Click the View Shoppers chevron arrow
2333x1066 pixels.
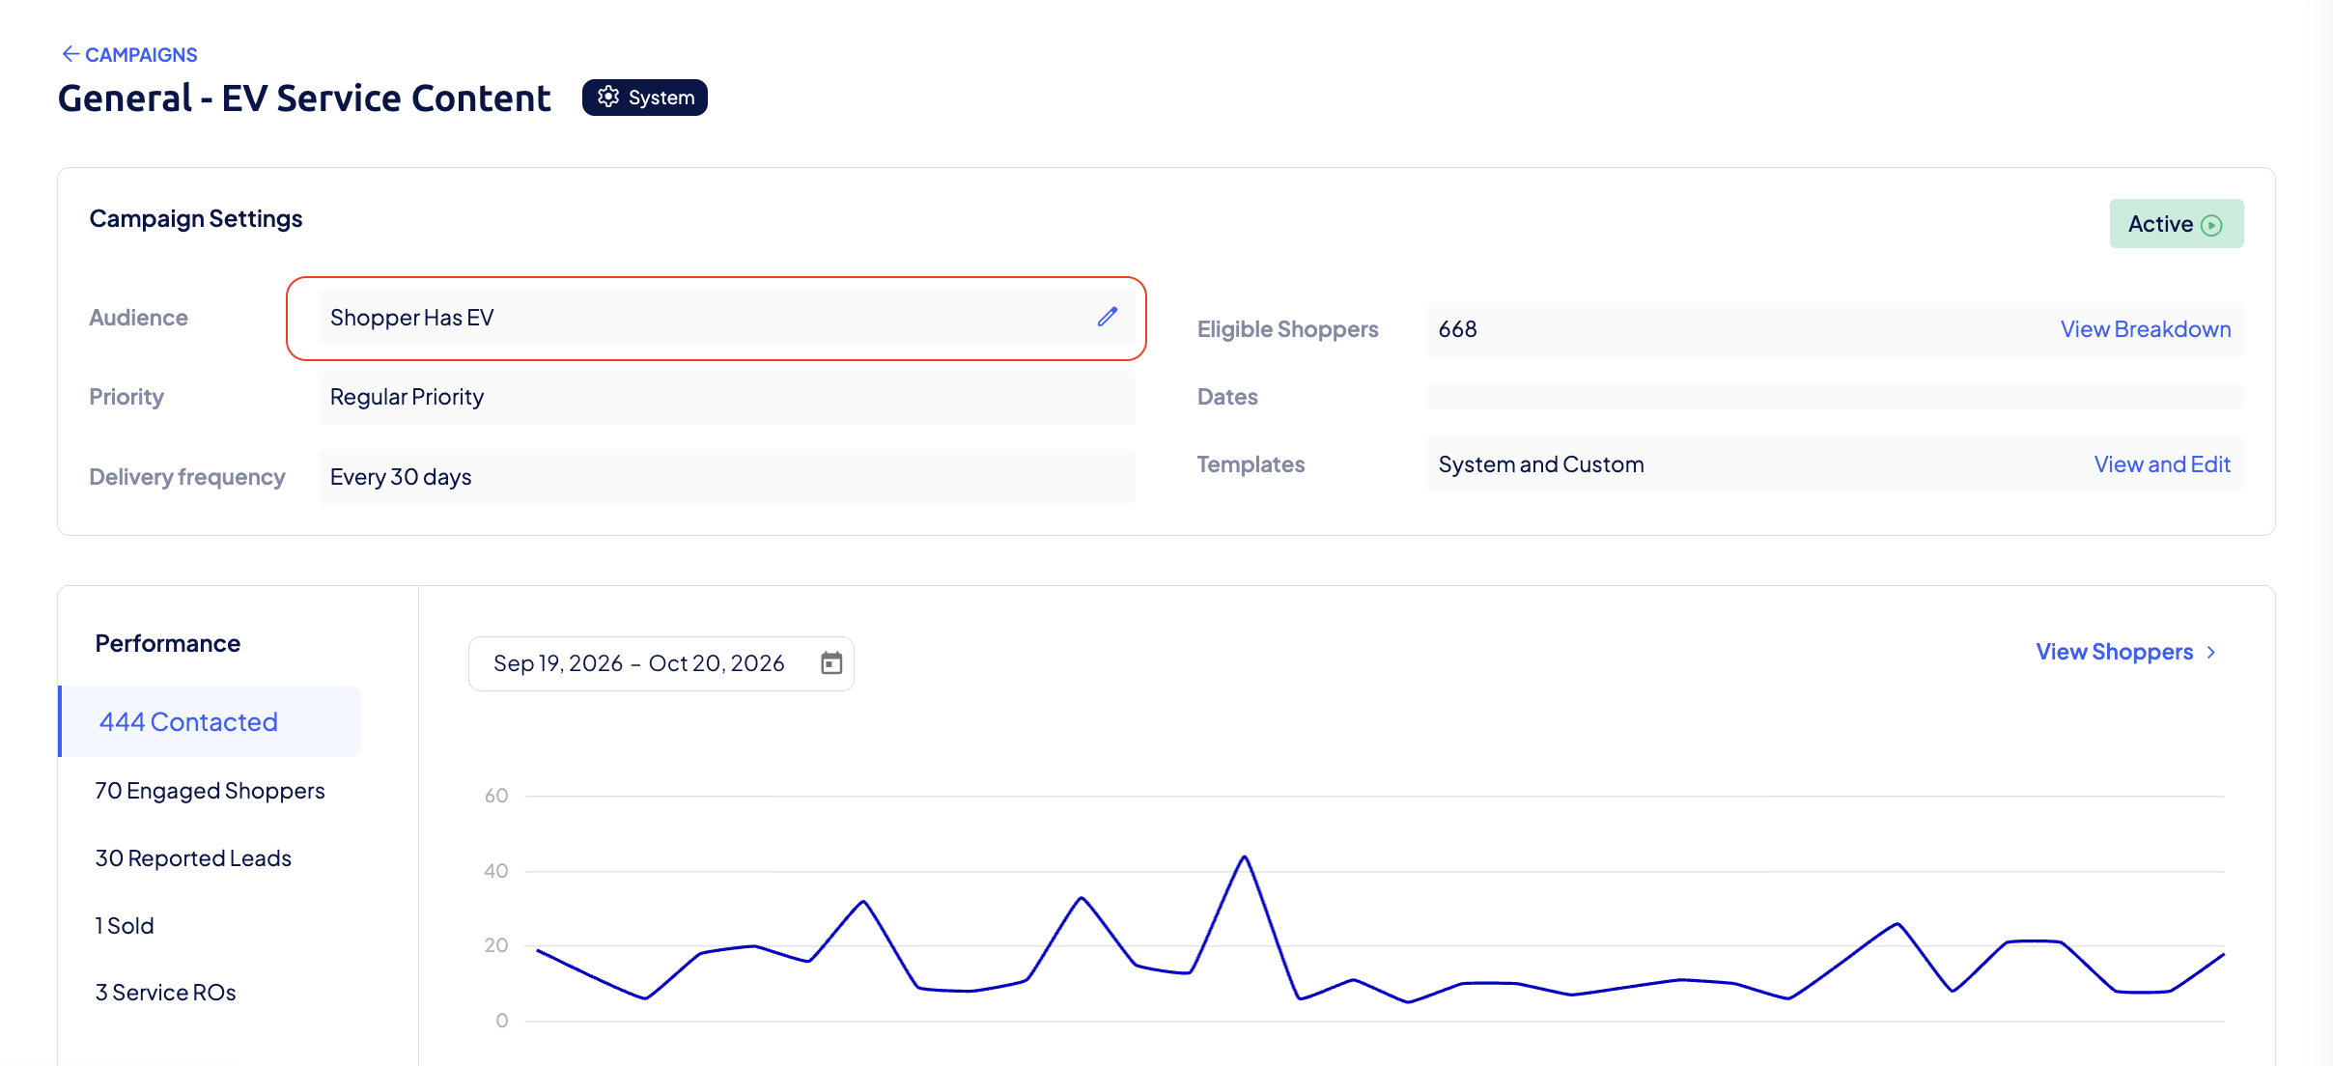point(2211,653)
